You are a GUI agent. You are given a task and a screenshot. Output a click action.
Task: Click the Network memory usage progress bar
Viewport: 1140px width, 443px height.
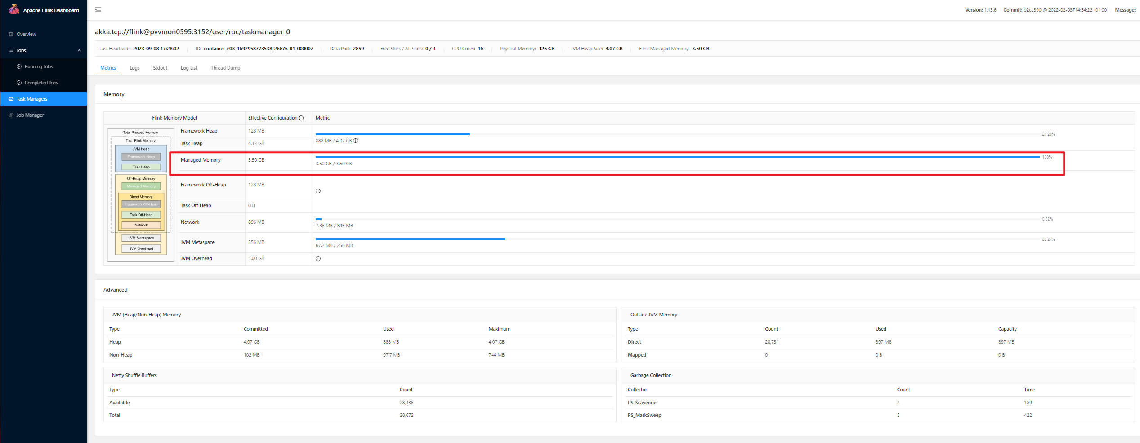677,219
